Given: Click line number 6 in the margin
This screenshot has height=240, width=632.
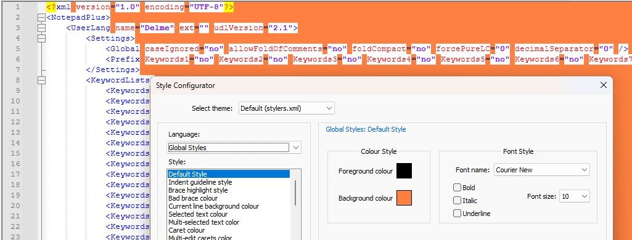Looking at the screenshot, I should tap(17, 60).
